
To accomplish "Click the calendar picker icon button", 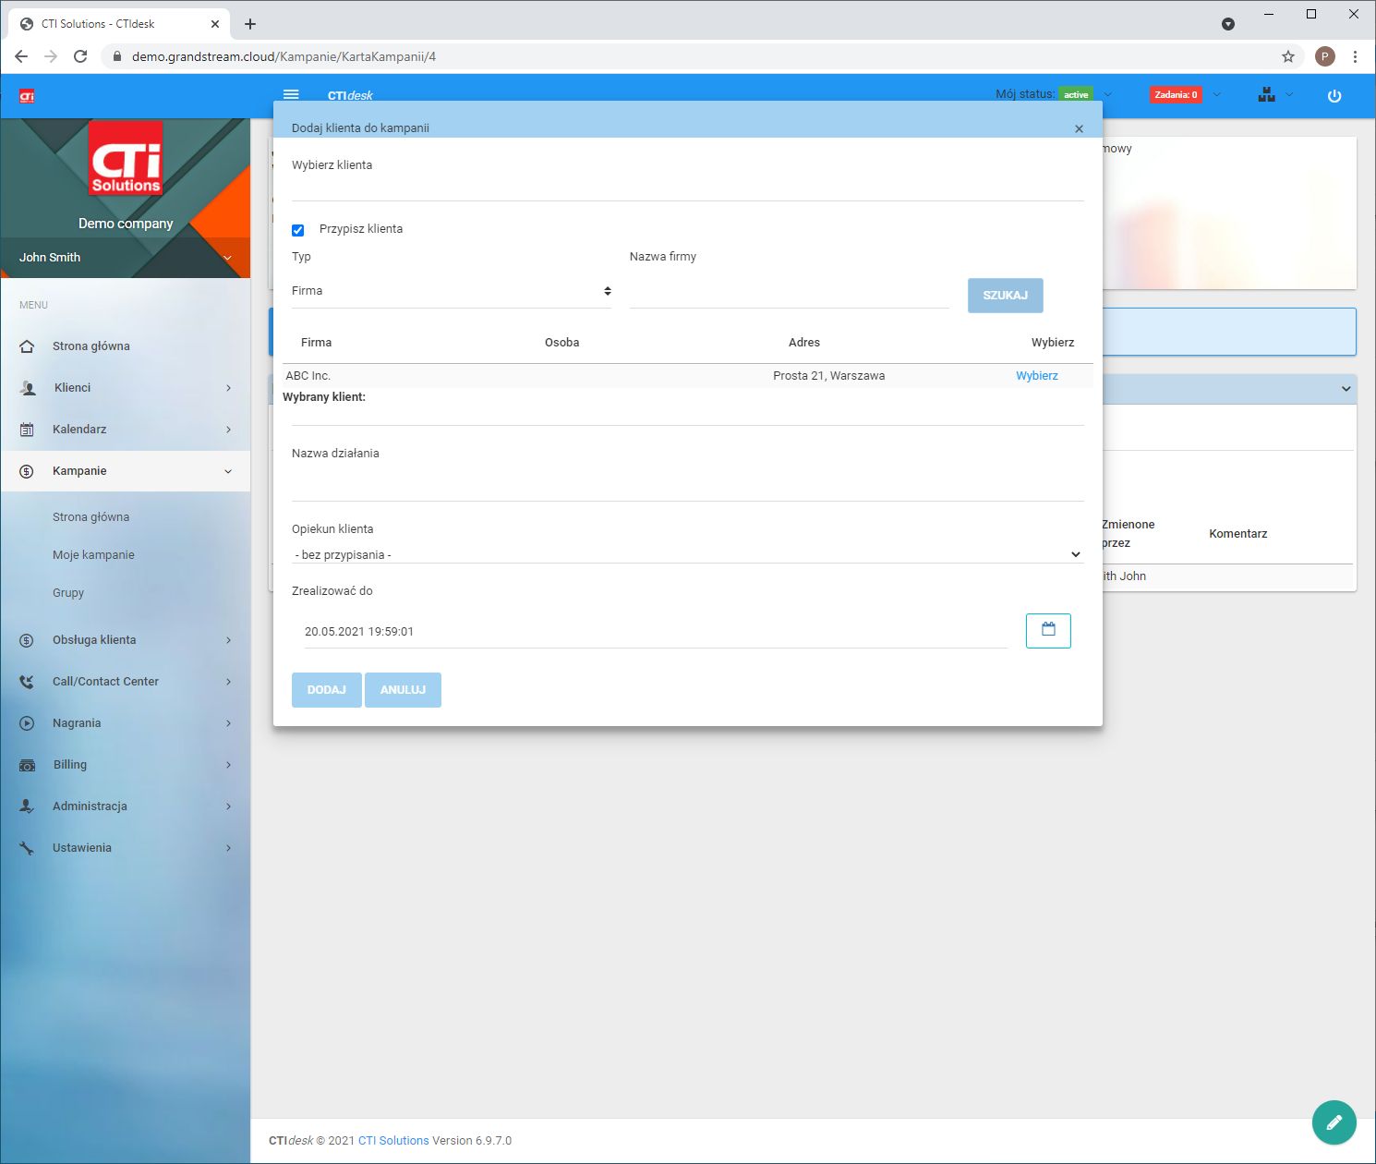I will [1048, 630].
